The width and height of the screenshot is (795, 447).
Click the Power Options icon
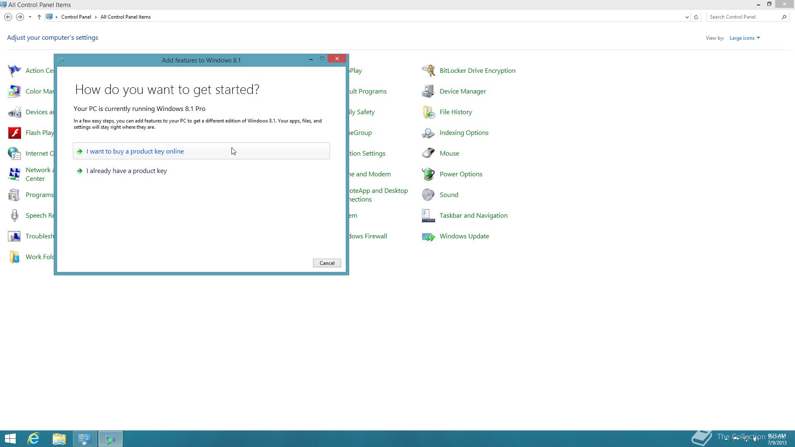click(x=429, y=174)
